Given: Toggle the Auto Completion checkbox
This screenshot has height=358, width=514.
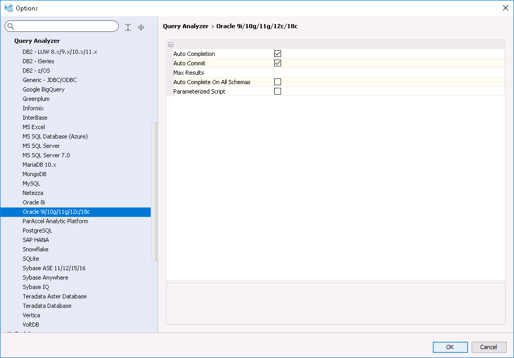Looking at the screenshot, I should [x=278, y=54].
